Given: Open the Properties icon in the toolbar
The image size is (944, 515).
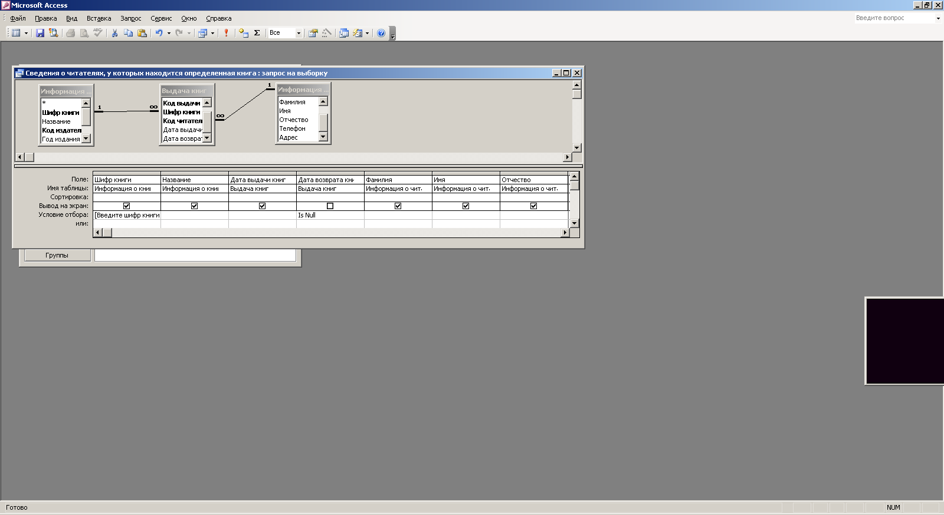Looking at the screenshot, I should (x=313, y=33).
